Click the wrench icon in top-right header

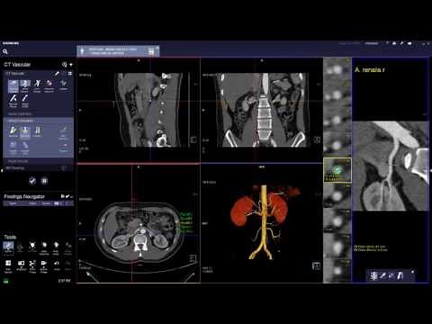pyautogui.click(x=401, y=43)
